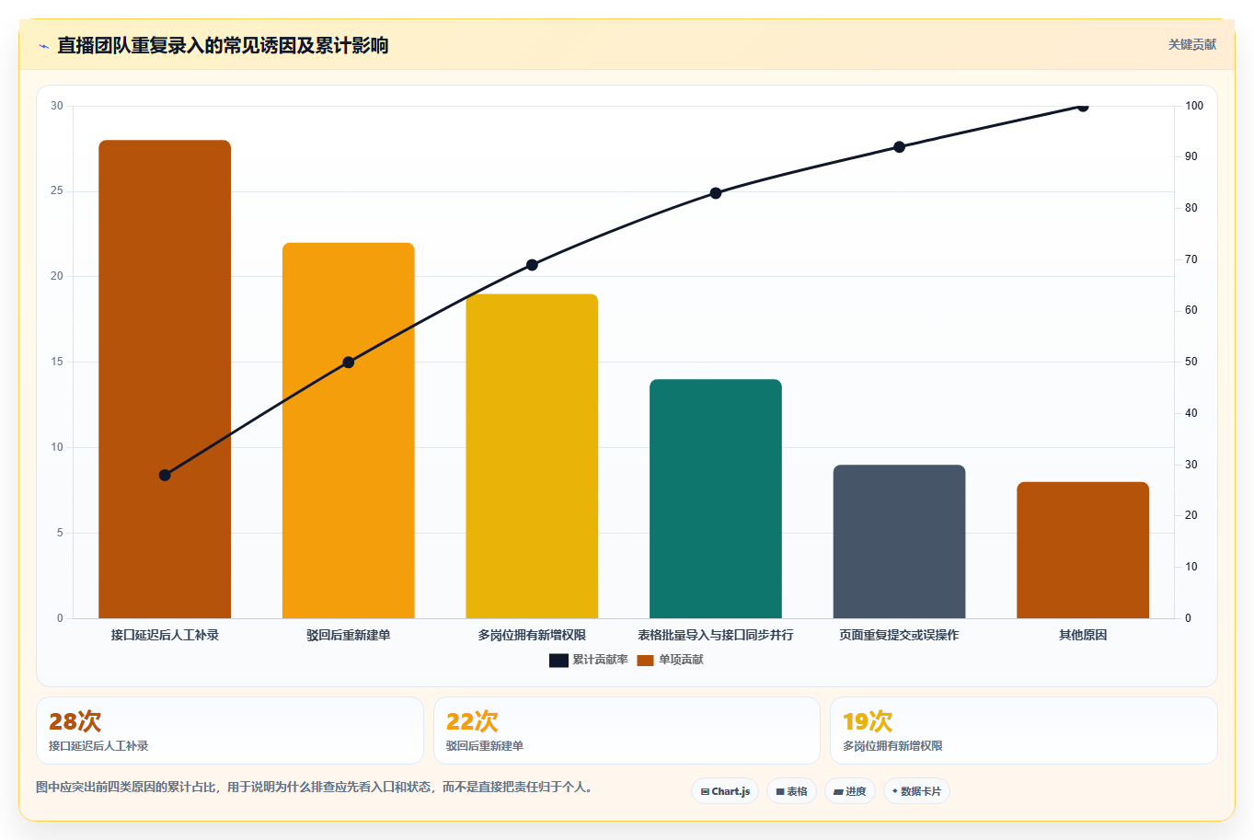Click the right axis value 90

1191,156
